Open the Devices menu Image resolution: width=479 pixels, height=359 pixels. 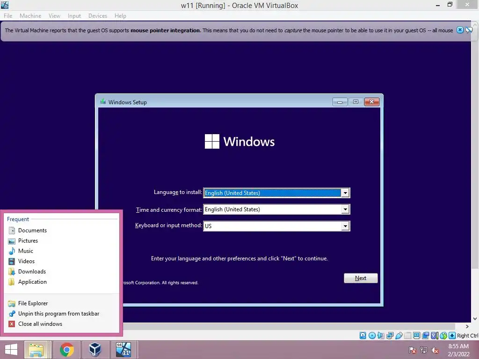[98, 15]
